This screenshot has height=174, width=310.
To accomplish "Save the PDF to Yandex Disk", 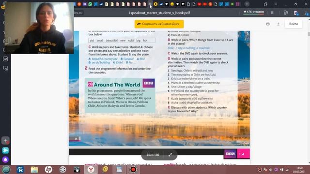I will pos(159,24).
